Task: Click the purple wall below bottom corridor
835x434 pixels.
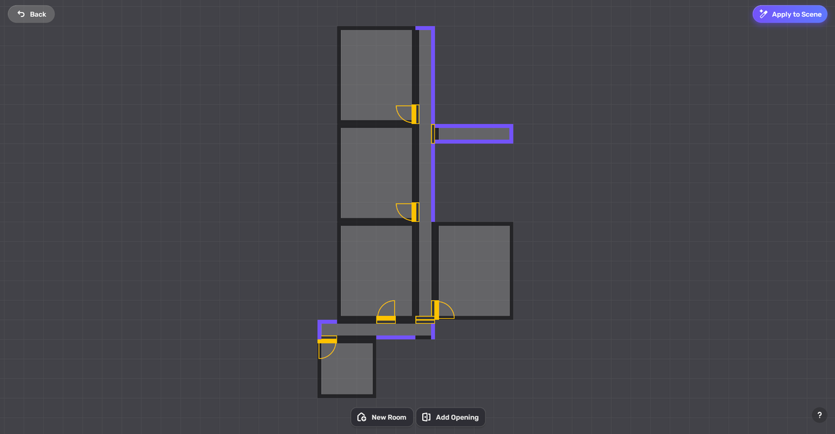Action: click(x=395, y=337)
